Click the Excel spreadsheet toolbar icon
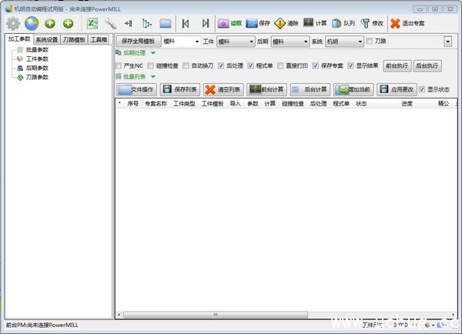This screenshot has width=462, height=334. pos(93,24)
